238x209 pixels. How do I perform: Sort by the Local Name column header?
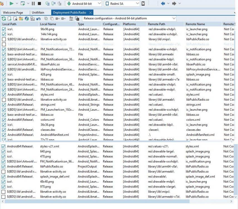57,24
